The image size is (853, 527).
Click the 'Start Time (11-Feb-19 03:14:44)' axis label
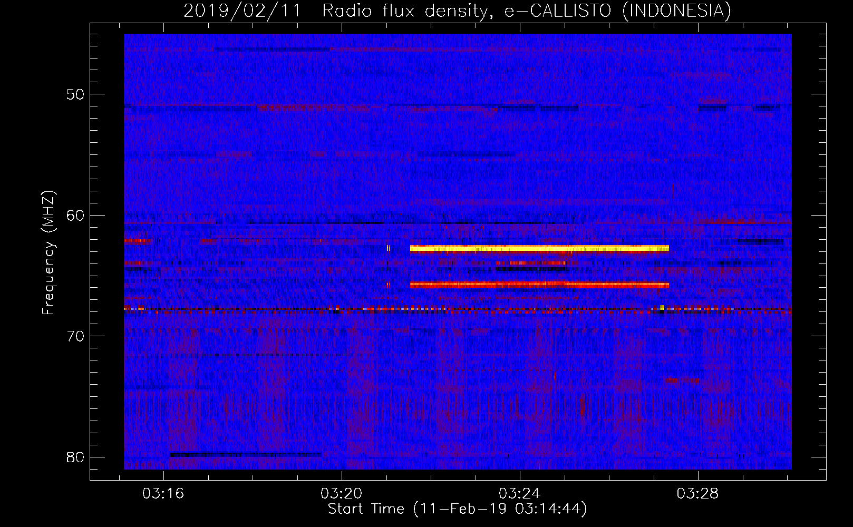(457, 509)
